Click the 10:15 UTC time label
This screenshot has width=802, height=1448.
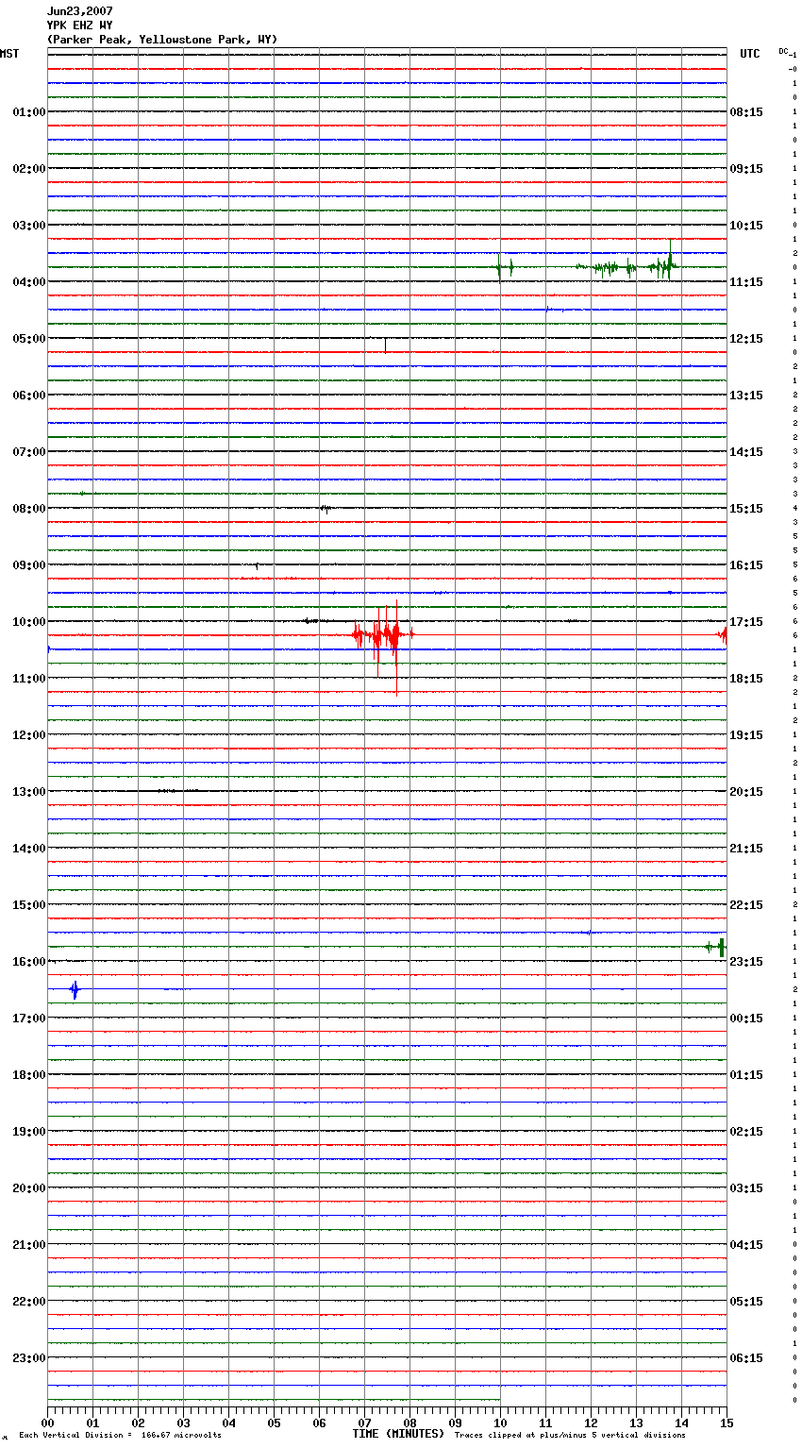point(746,226)
